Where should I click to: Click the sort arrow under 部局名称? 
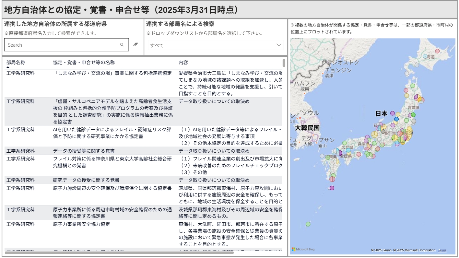(7, 67)
